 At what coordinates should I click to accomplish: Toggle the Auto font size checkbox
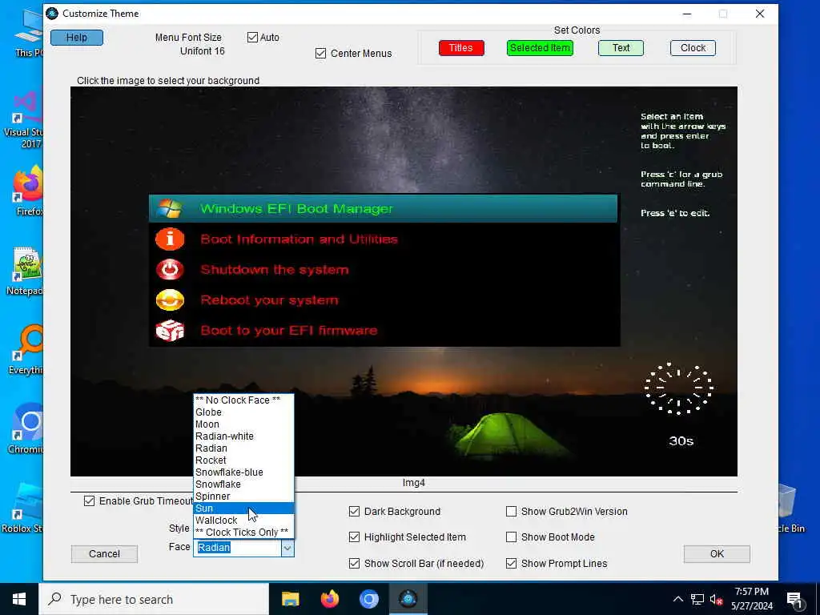[252, 37]
